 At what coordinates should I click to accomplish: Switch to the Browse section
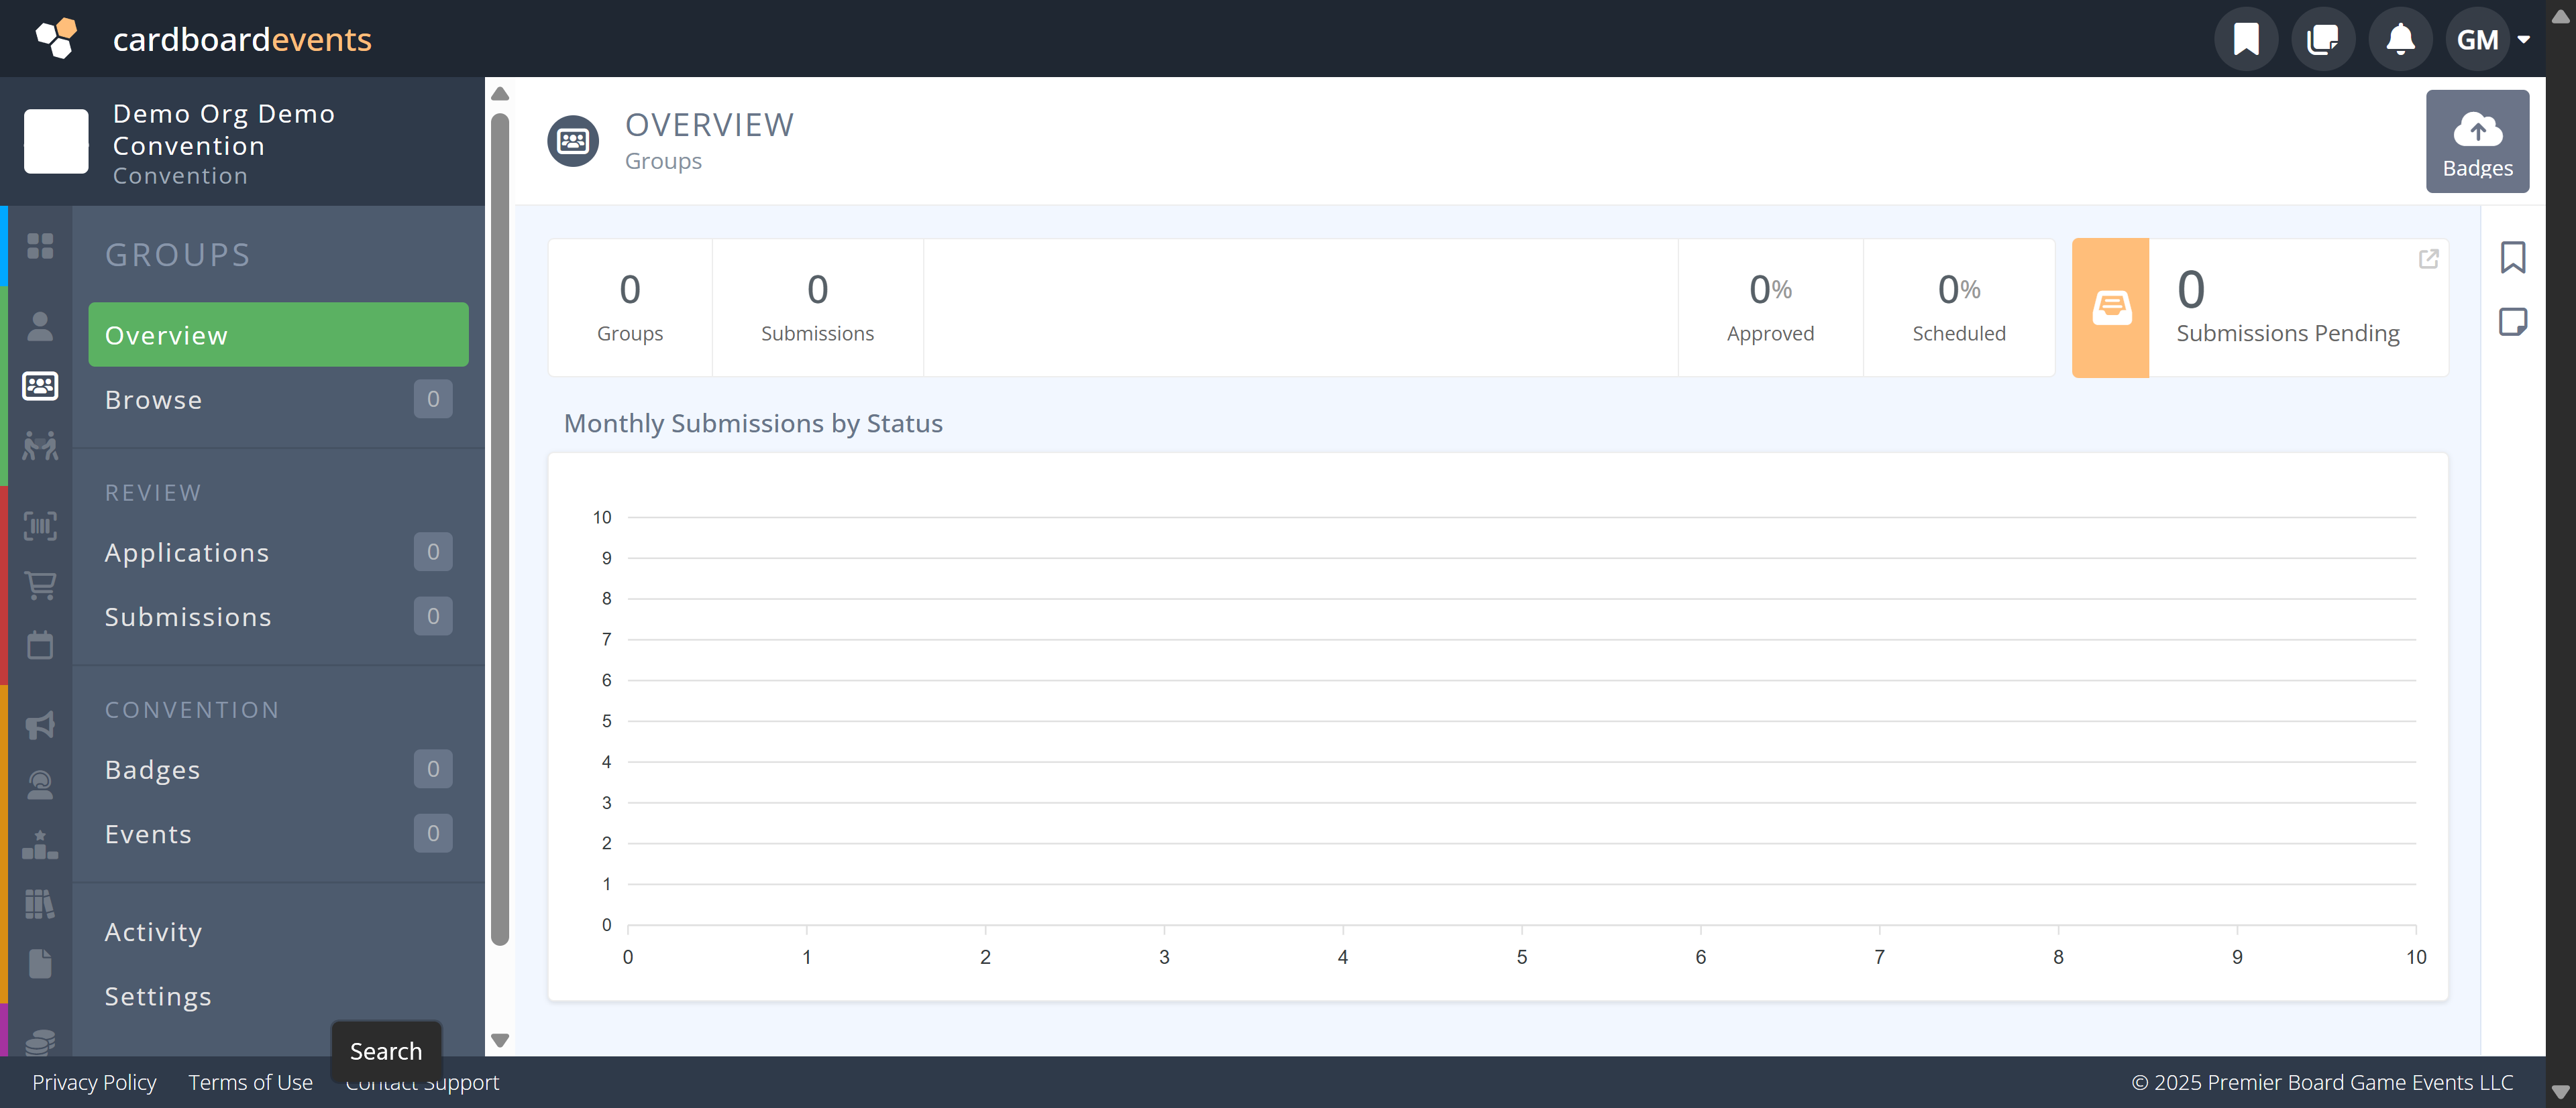(153, 399)
